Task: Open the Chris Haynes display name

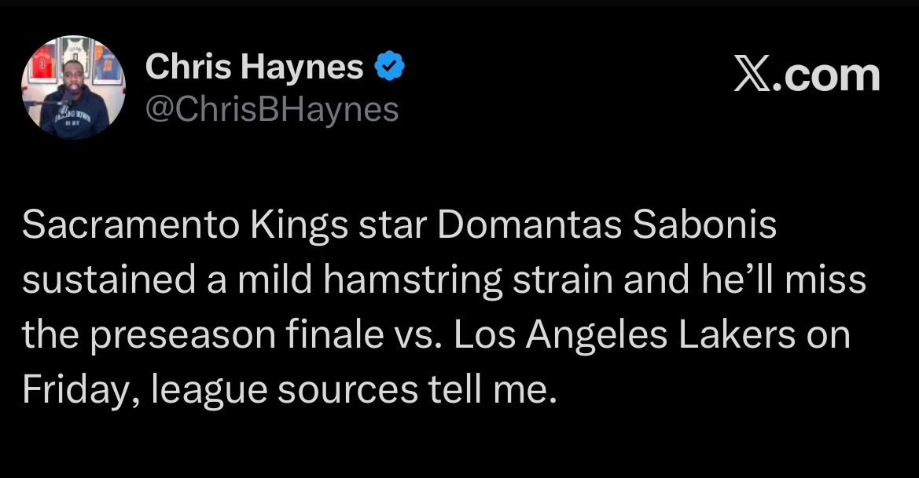Action: coord(255,69)
